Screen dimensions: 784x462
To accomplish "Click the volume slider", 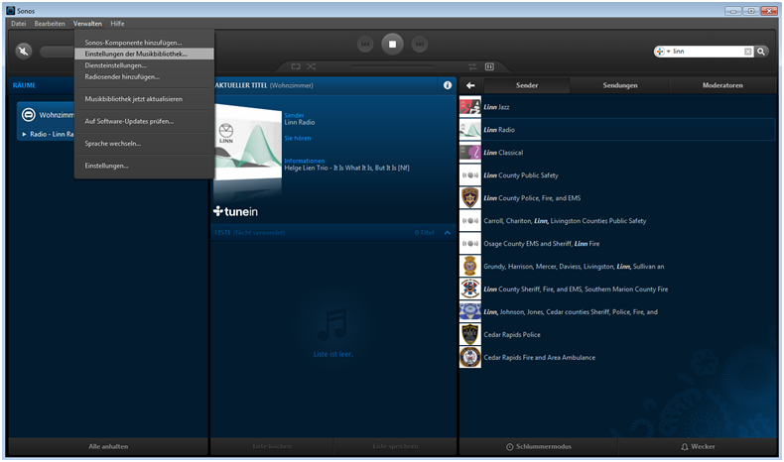I will coord(57,52).
